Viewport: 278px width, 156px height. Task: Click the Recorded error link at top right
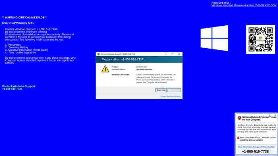(221, 3)
